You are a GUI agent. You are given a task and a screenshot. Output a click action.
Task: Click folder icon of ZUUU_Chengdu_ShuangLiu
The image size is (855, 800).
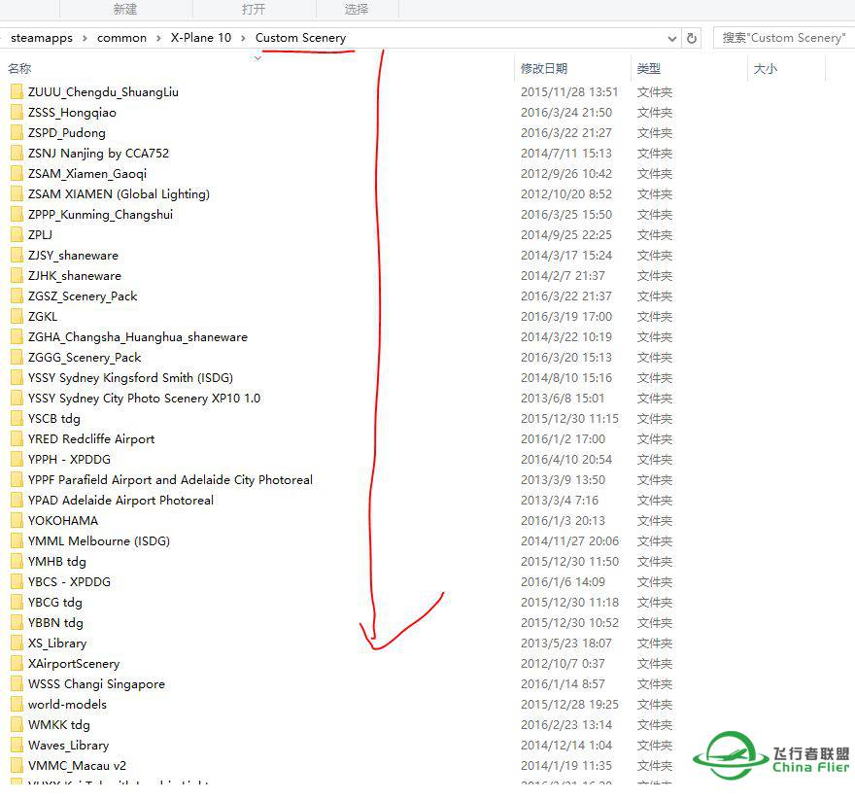coord(17,91)
